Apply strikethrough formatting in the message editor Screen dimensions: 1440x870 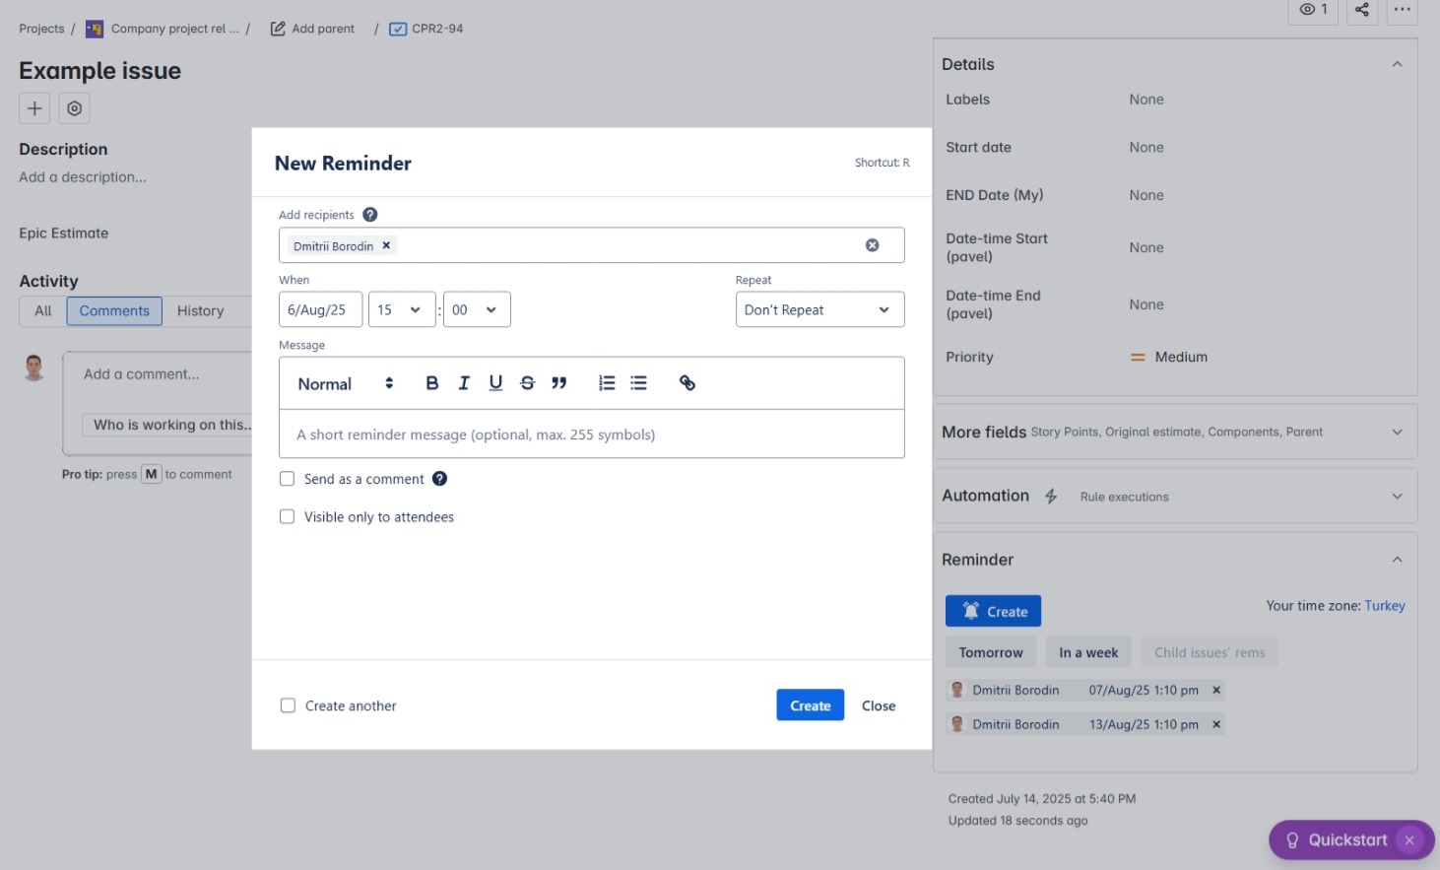[527, 383]
